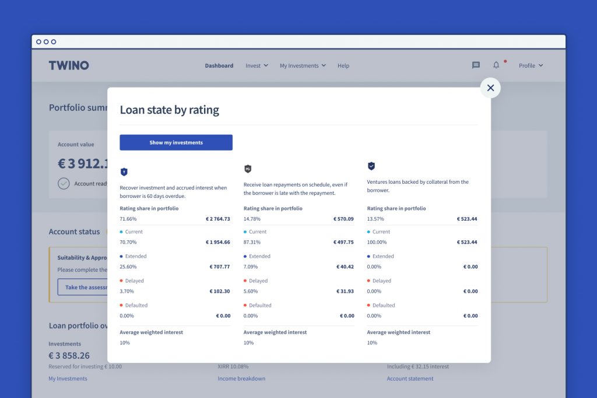Expand the Invest dropdown menu
The image size is (597, 398).
(x=257, y=66)
